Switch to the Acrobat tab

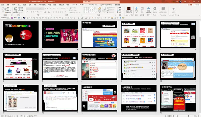[74, 5]
